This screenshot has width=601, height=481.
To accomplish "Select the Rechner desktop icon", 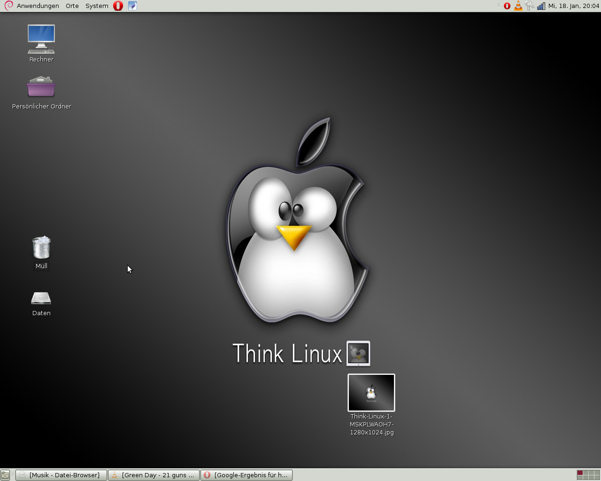I will (x=41, y=39).
